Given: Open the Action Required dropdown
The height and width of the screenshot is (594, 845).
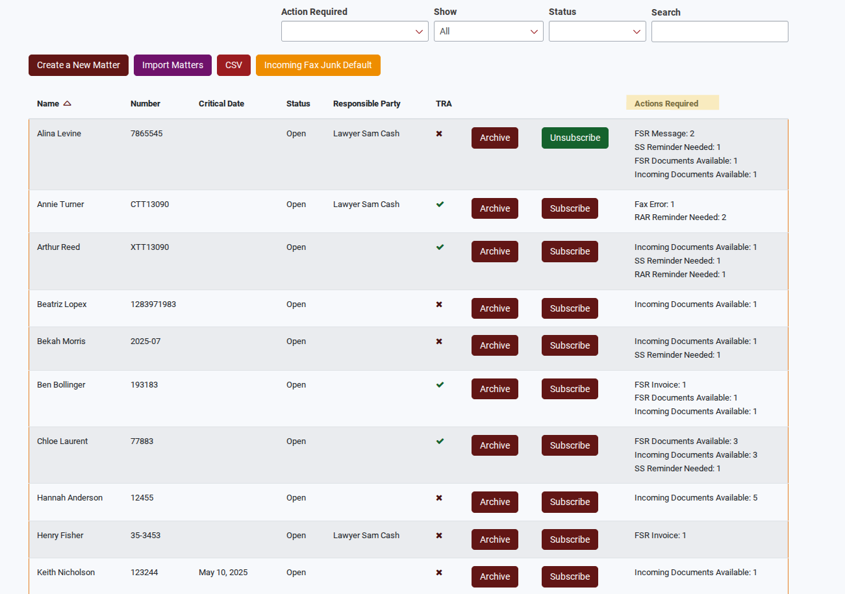Looking at the screenshot, I should click(355, 31).
